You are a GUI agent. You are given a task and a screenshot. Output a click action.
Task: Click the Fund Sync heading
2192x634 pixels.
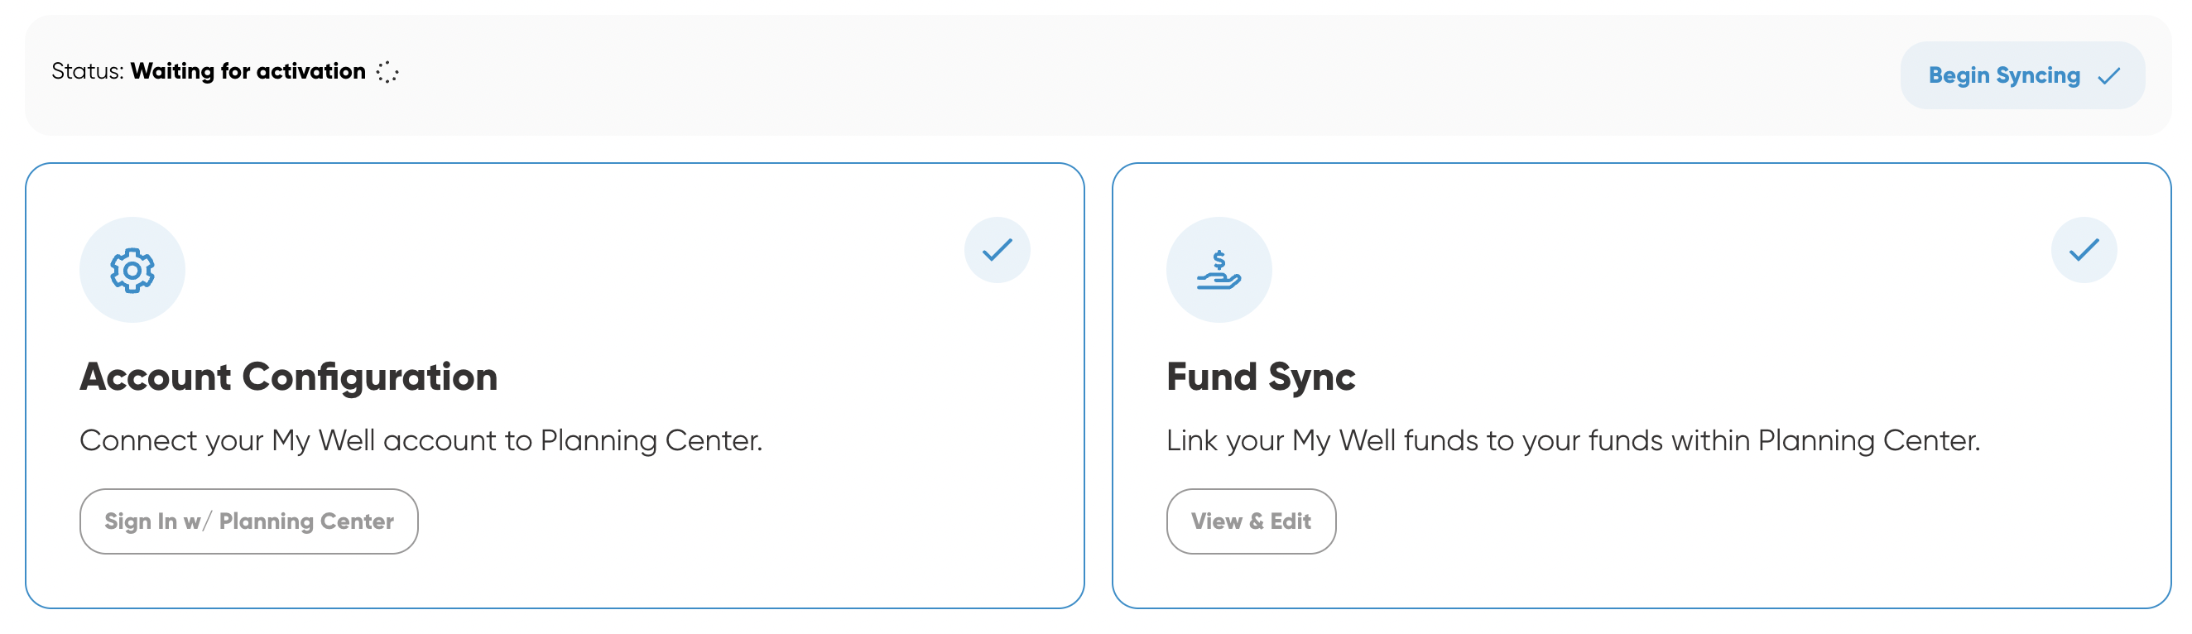click(1260, 376)
